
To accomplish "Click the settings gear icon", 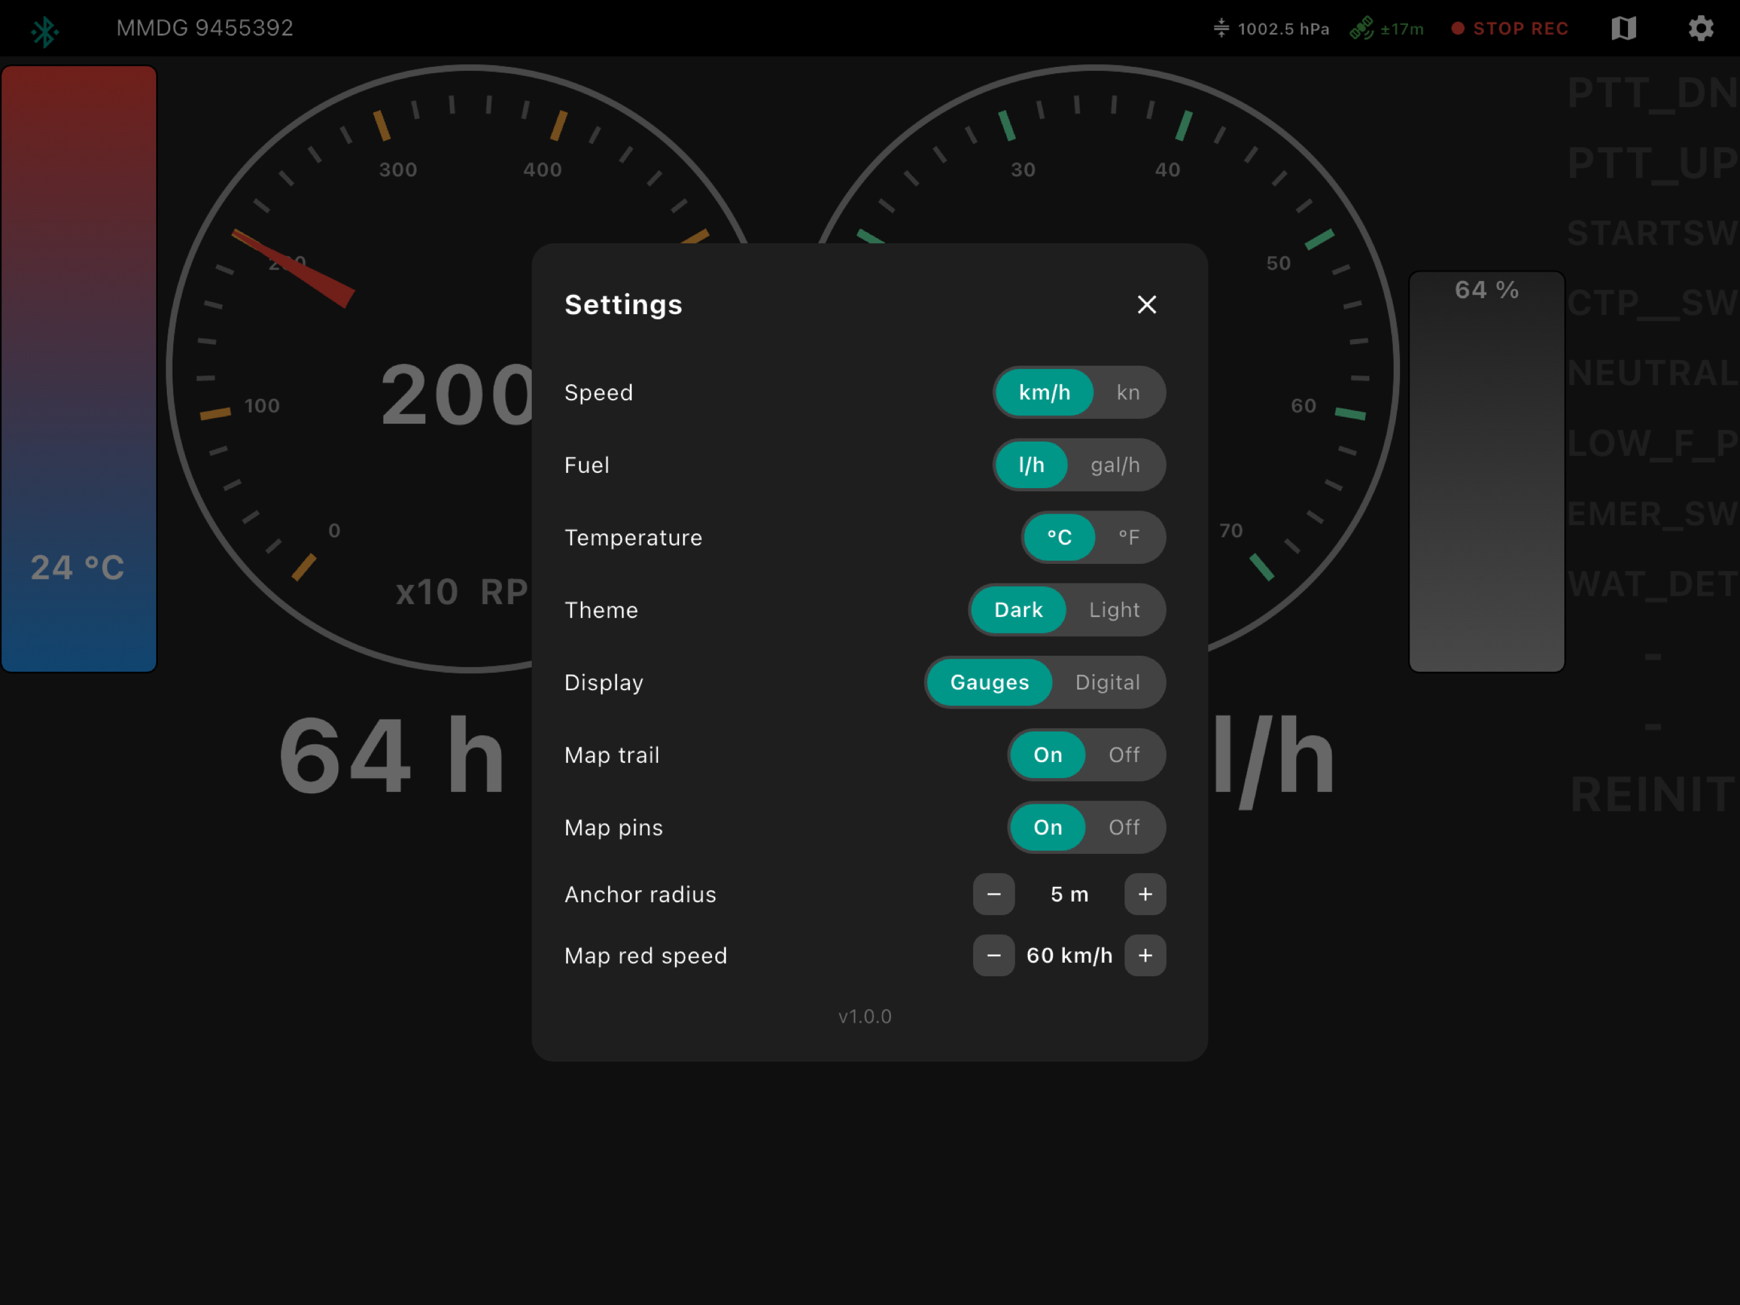I will [x=1701, y=28].
